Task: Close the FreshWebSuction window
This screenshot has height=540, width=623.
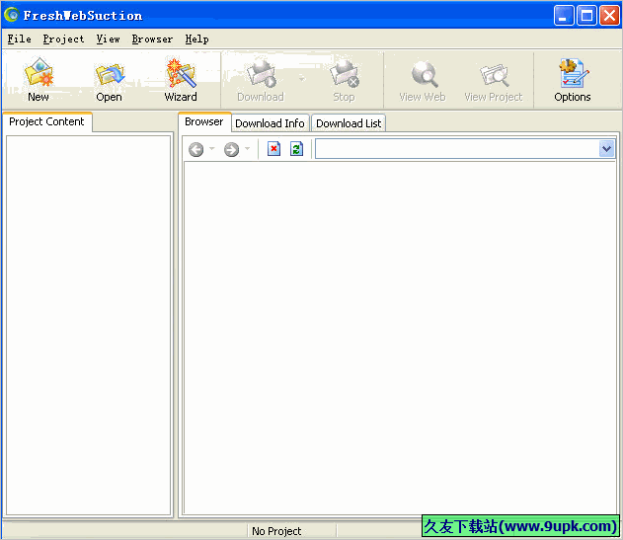Action: click(609, 16)
